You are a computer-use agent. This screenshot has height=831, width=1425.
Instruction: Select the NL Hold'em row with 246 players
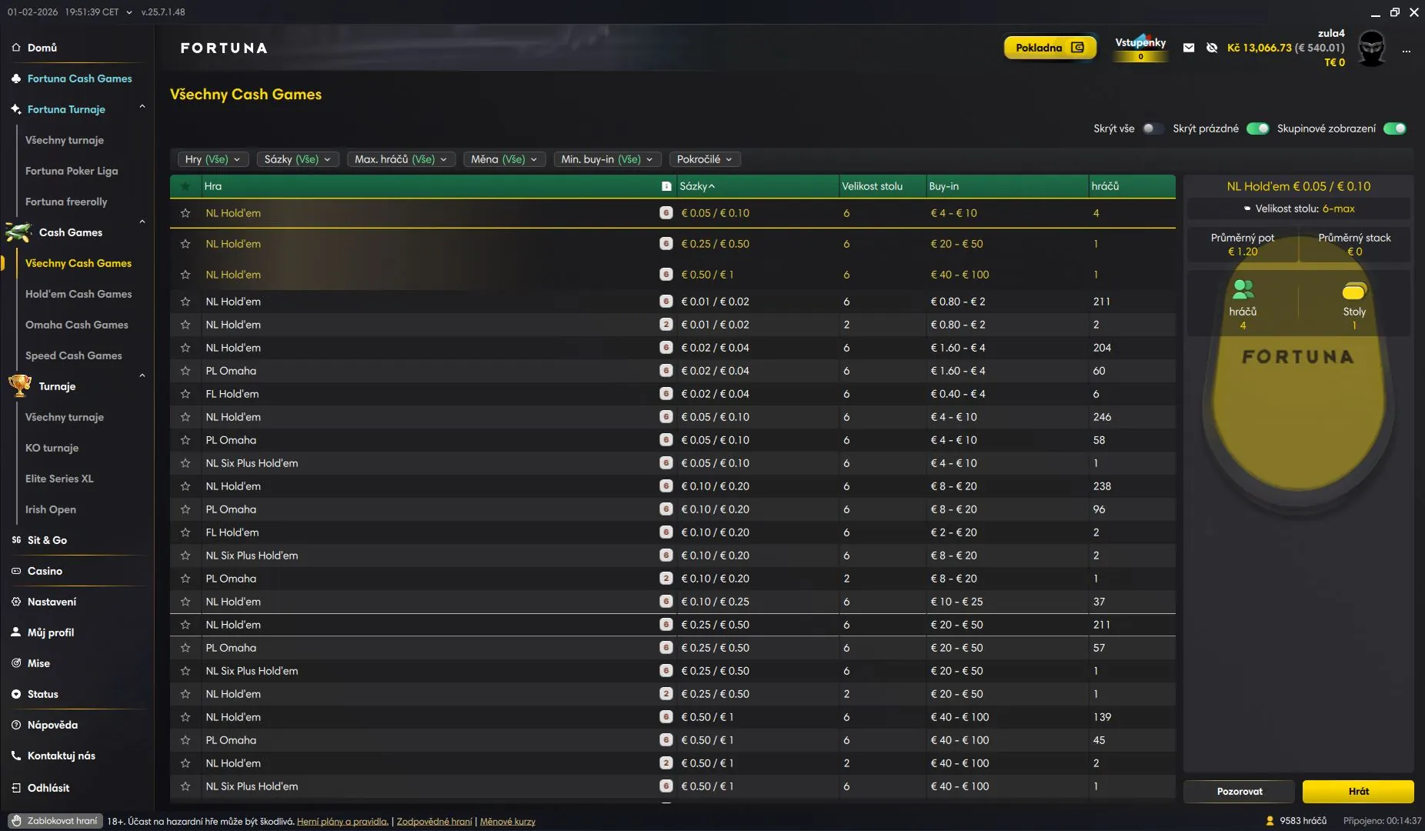(x=672, y=417)
